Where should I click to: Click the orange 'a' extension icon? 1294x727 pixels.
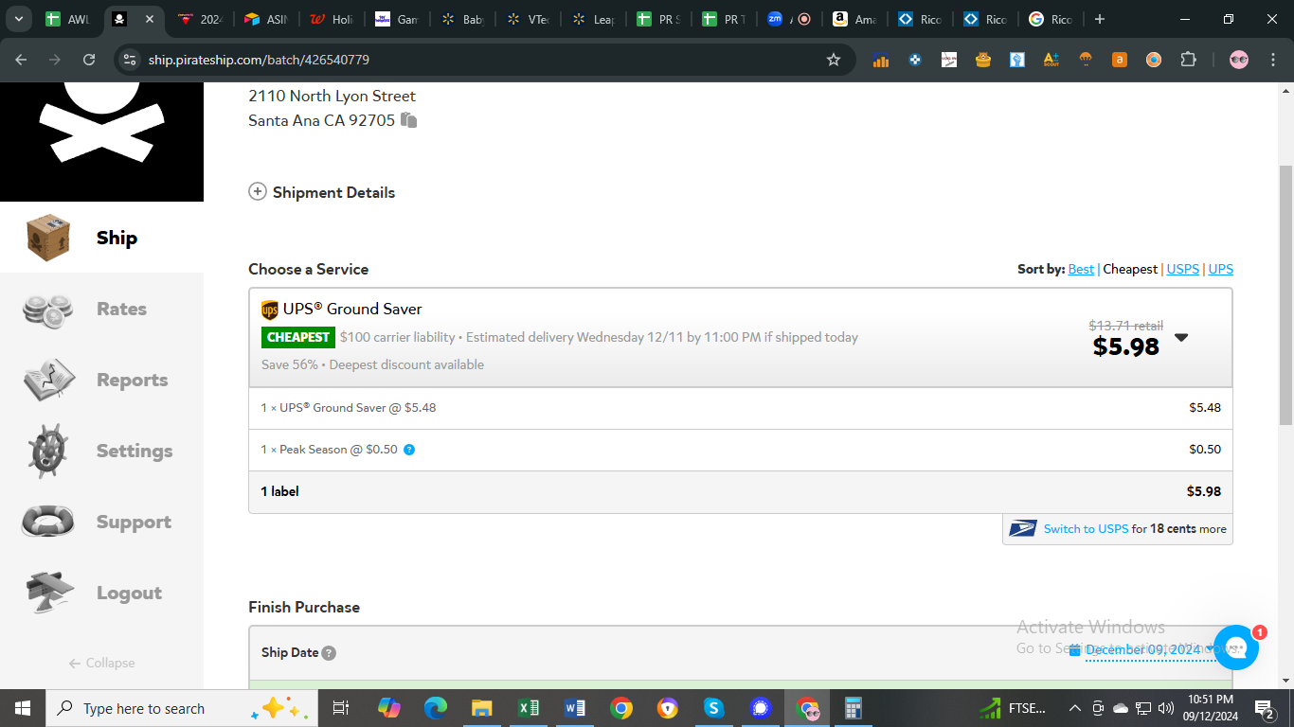[1120, 60]
